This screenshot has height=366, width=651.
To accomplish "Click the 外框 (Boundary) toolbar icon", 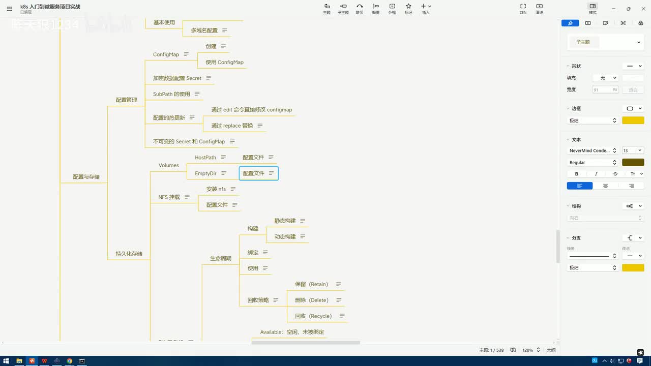I will click(x=392, y=9).
